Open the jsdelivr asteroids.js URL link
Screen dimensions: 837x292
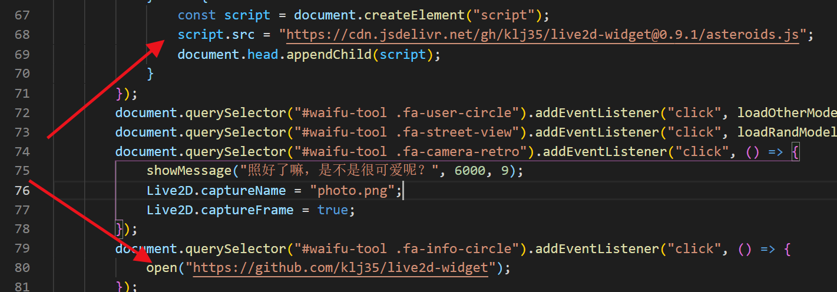point(542,34)
